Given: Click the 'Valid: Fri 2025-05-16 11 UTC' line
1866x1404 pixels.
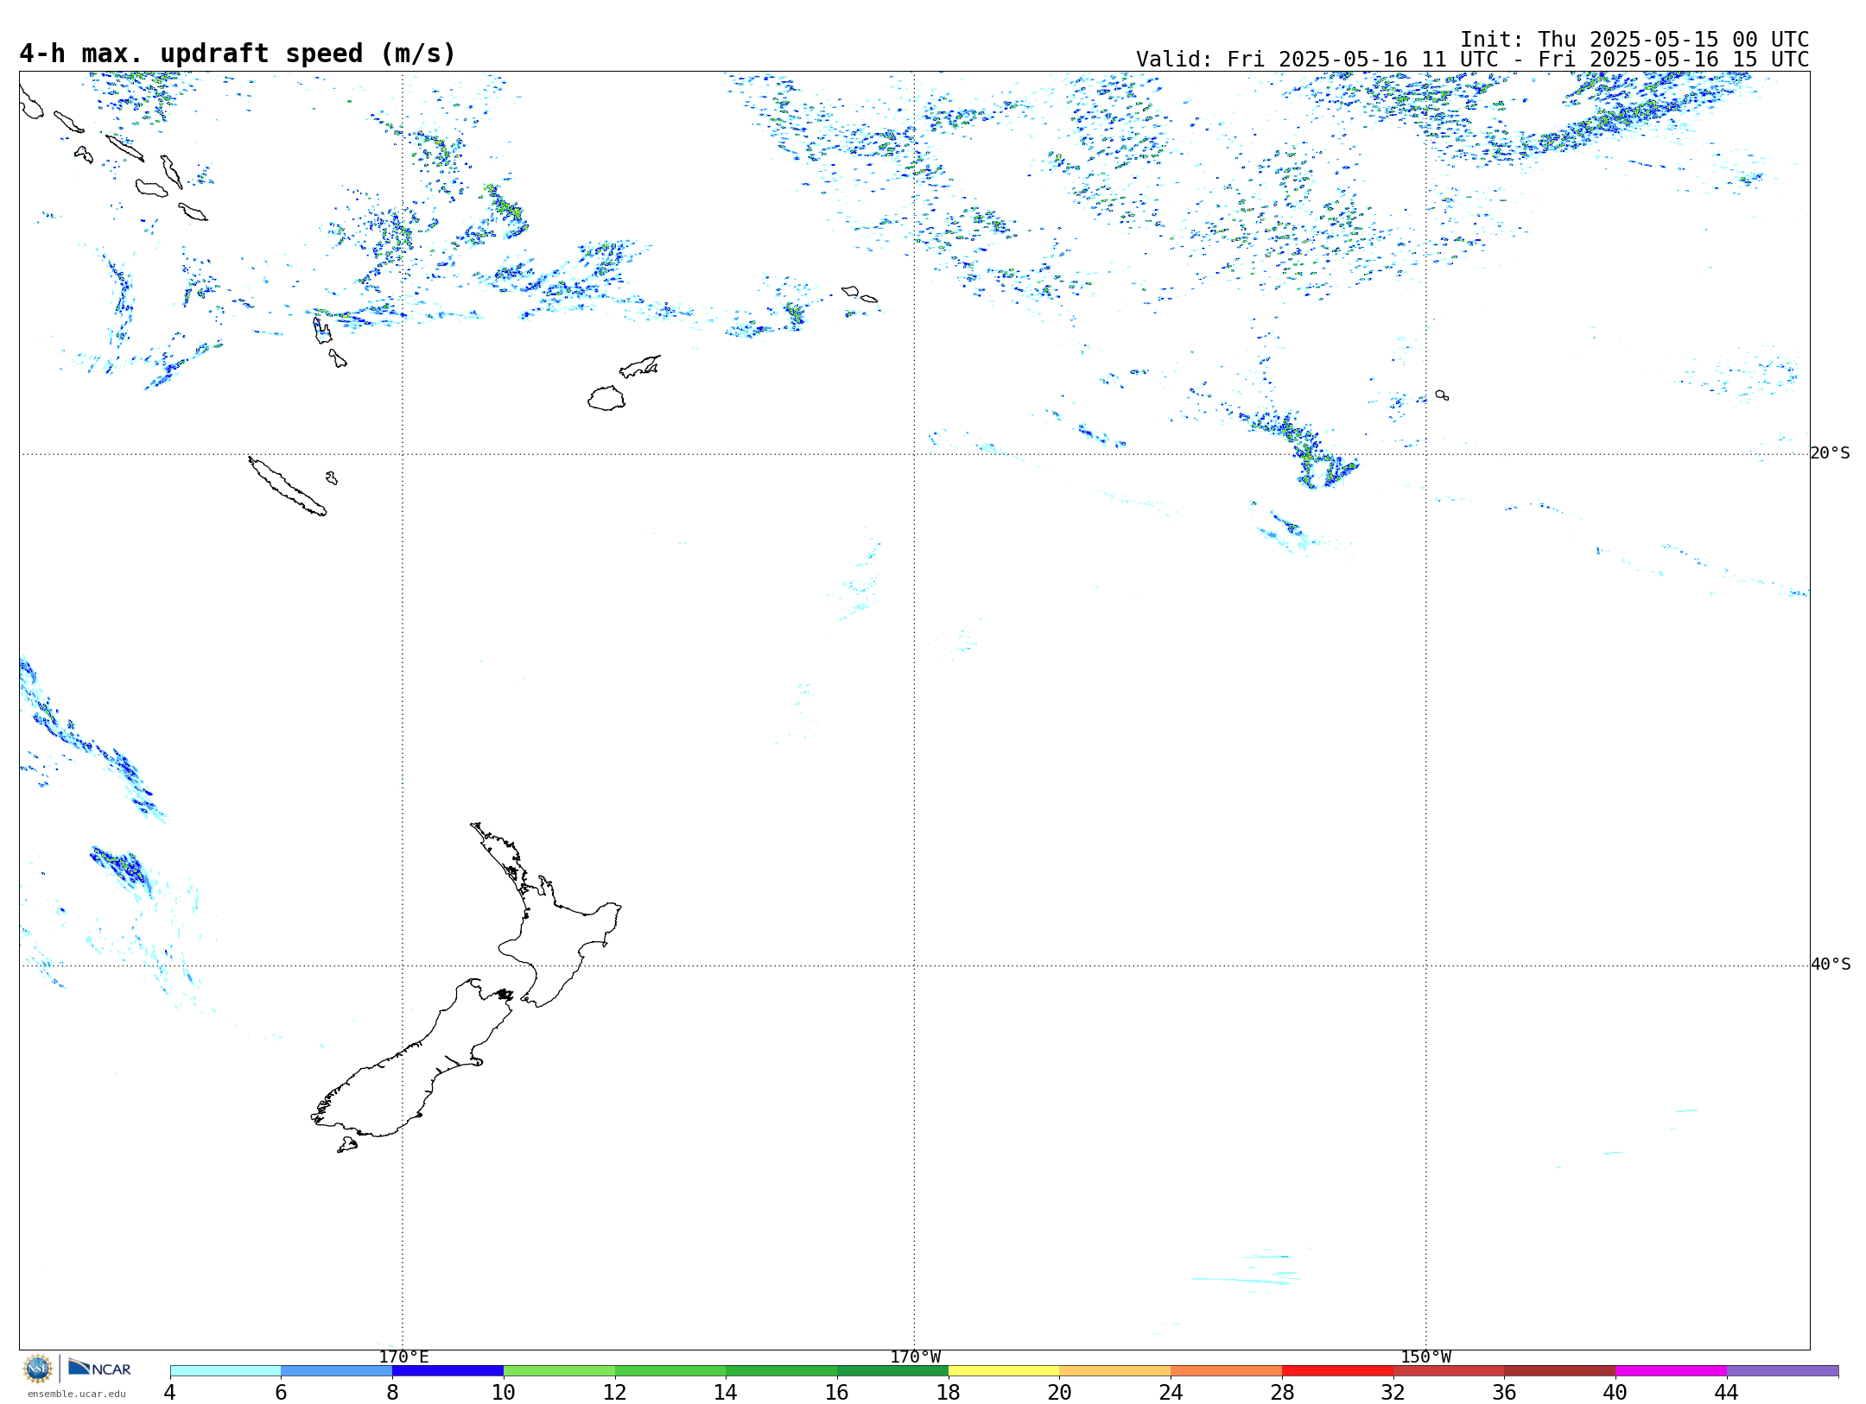Looking at the screenshot, I should pyautogui.click(x=1472, y=60).
